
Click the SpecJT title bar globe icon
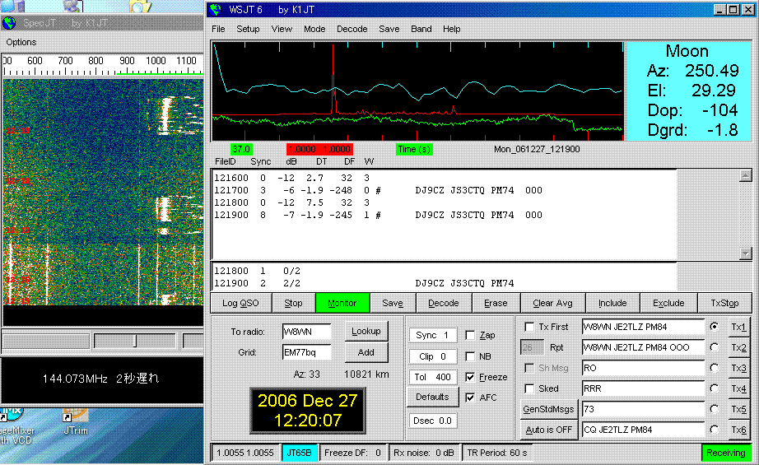(x=11, y=23)
